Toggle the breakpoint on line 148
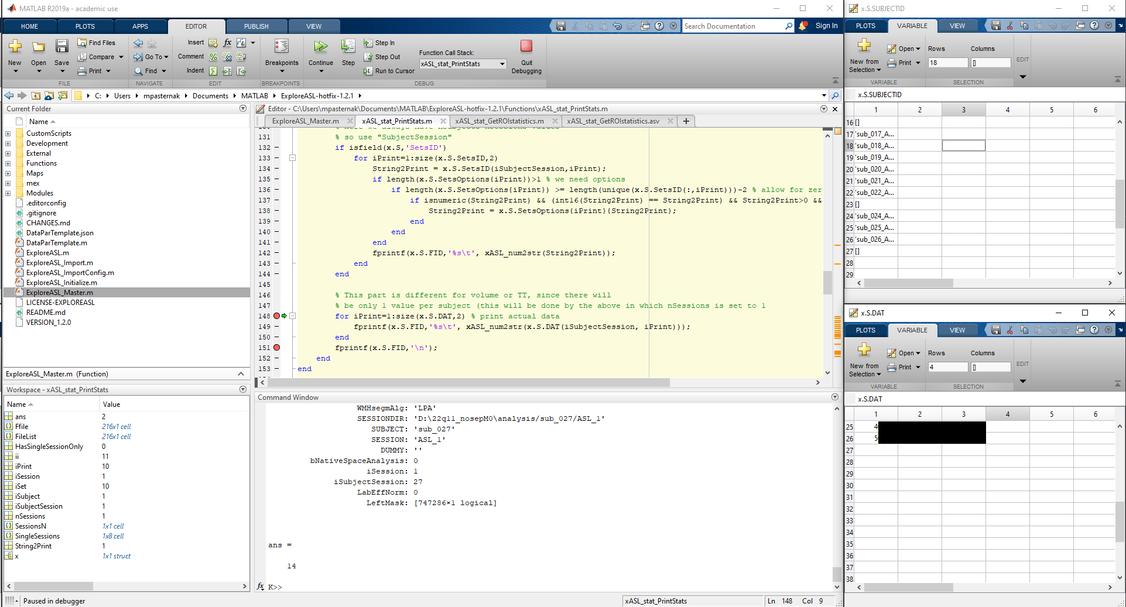The width and height of the screenshot is (1126, 607). (x=276, y=316)
